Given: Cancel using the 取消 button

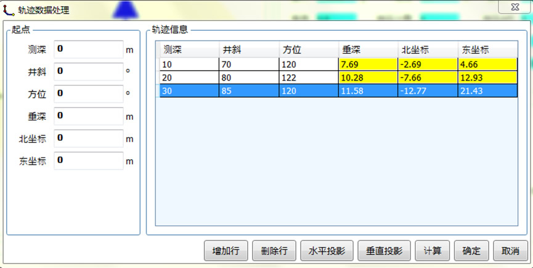Looking at the screenshot, I should 510,251.
